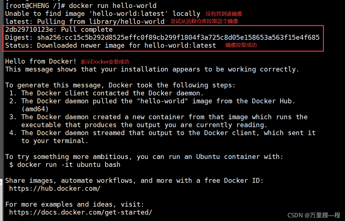Click the '2db29710123e: Pull complete' line
Image resolution: width=345 pixels, height=221 pixels.
[x=59, y=29]
